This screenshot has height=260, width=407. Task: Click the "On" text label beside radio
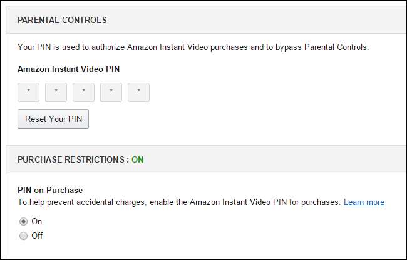(36, 221)
